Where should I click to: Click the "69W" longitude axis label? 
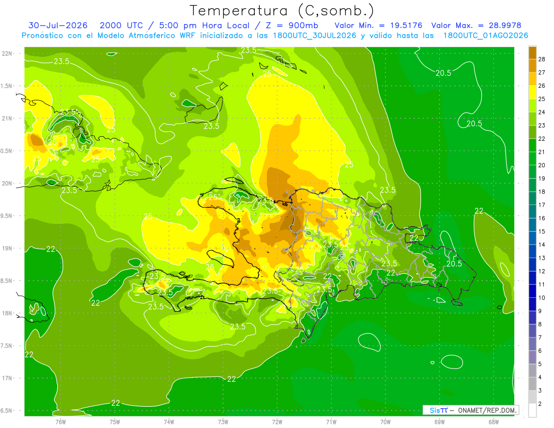pos(439,422)
